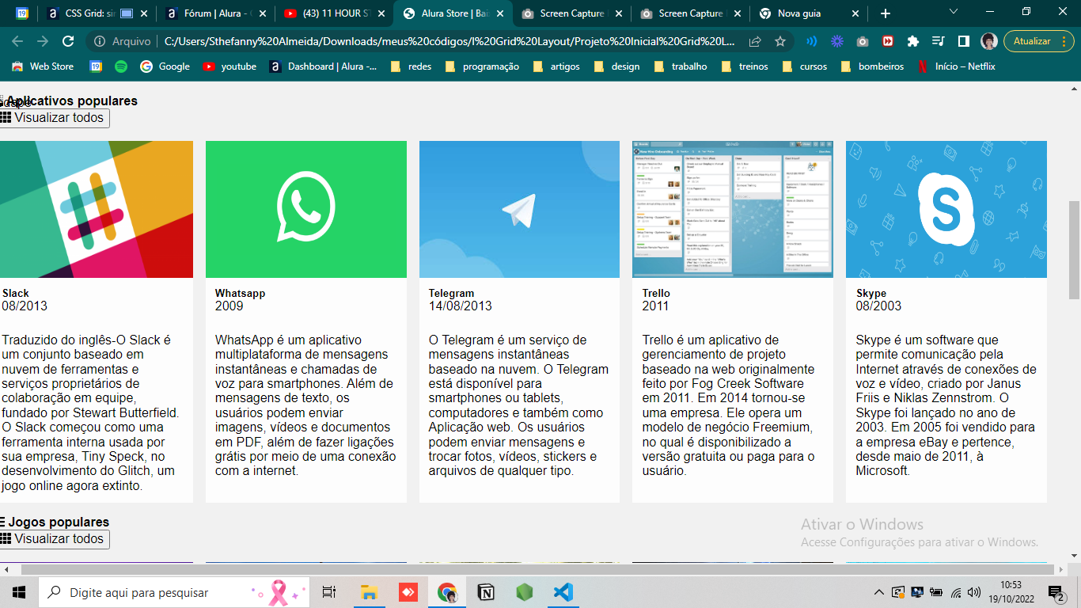Open Google bookmark
Image resolution: width=1081 pixels, height=608 pixels.
165,66
